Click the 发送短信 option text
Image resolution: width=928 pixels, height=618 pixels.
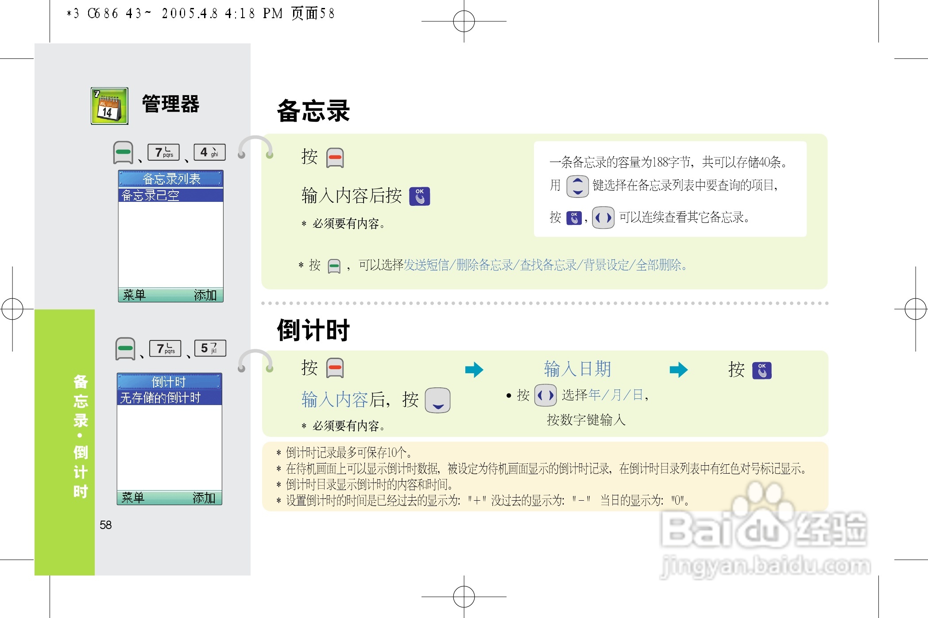click(x=426, y=265)
